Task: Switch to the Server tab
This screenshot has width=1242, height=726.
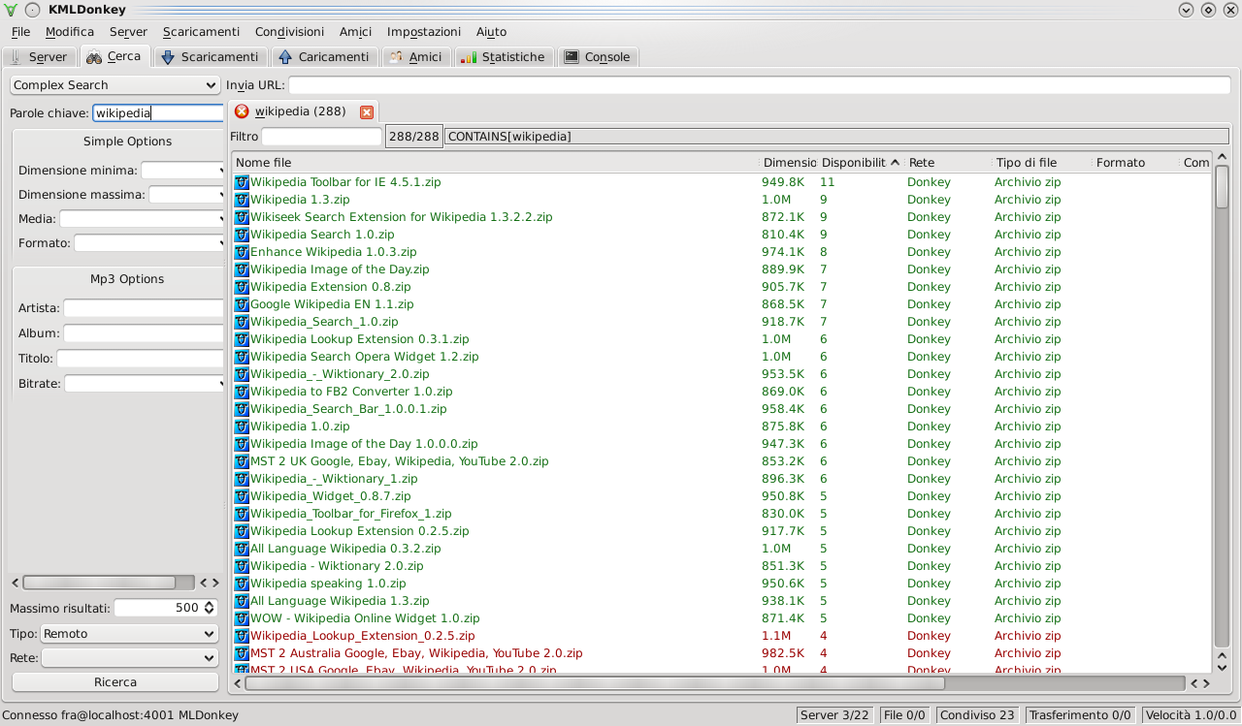Action: (39, 57)
